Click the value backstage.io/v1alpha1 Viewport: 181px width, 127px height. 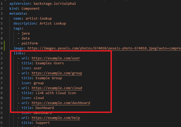[55, 4]
